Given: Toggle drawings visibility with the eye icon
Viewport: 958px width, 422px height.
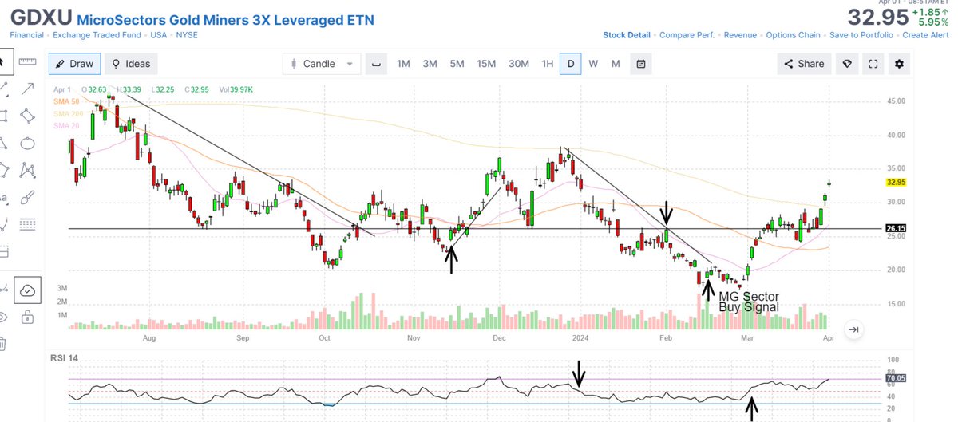Looking at the screenshot, I should click(2, 317).
